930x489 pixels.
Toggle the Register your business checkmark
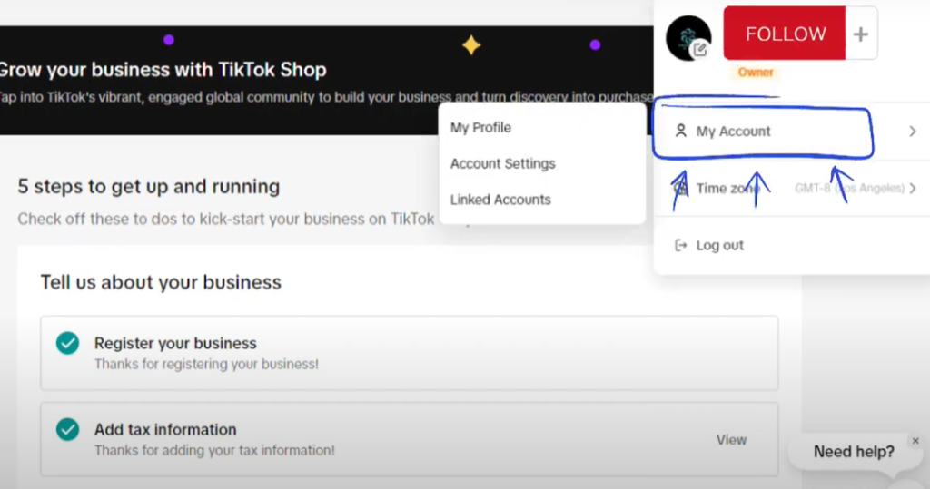click(67, 343)
